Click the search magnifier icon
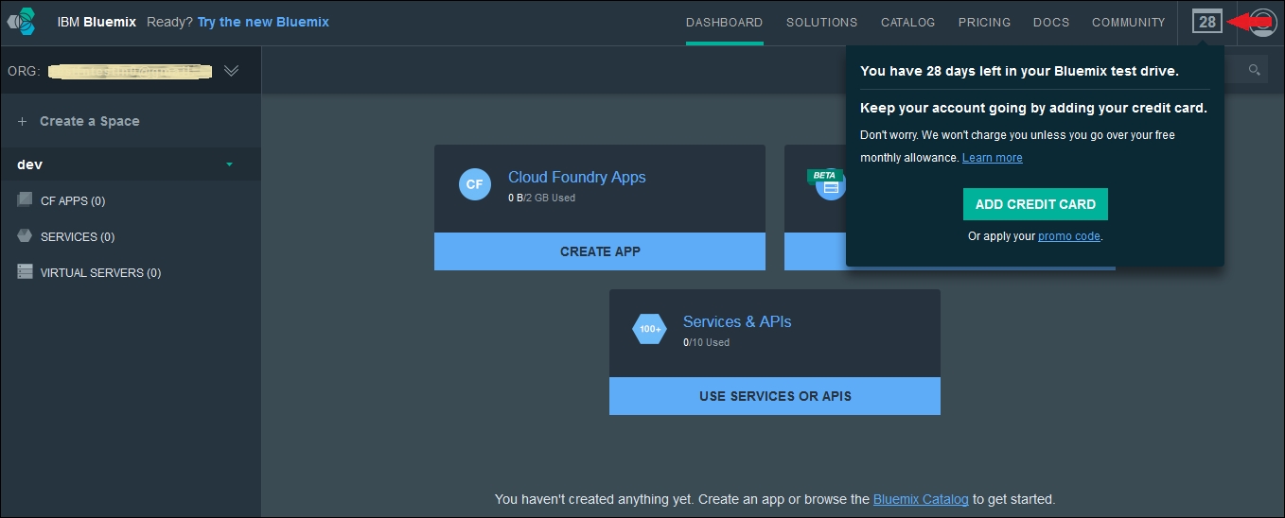The width and height of the screenshot is (1285, 518). tap(1255, 70)
